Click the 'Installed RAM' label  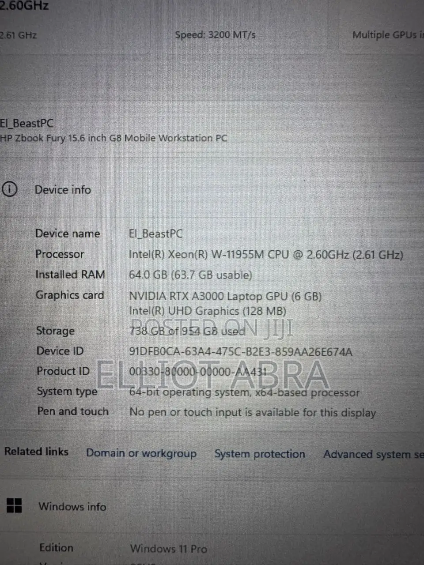click(70, 275)
